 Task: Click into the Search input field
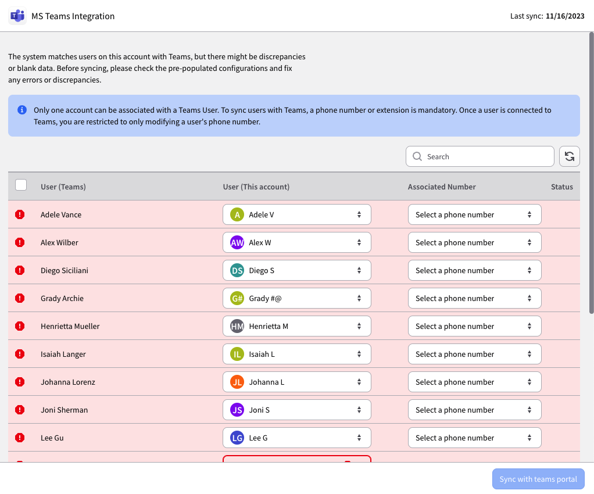point(480,156)
